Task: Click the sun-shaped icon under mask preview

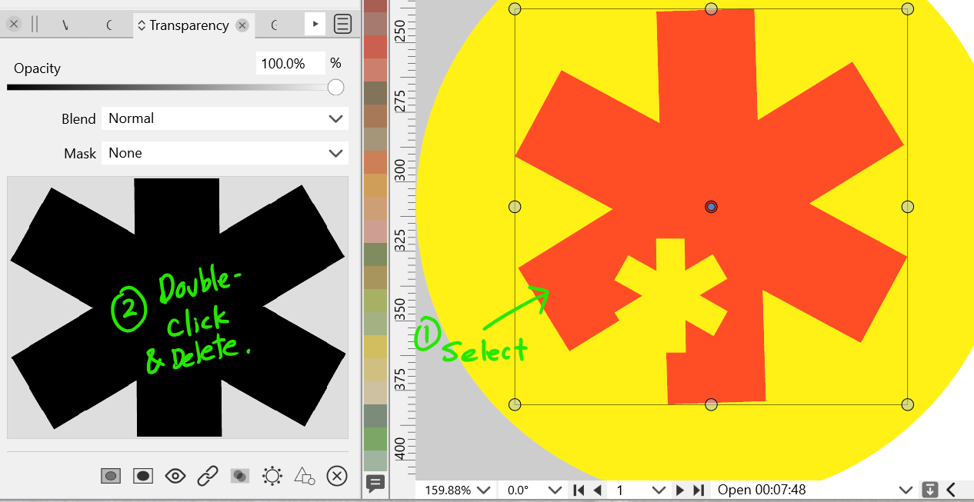Action: (x=272, y=476)
